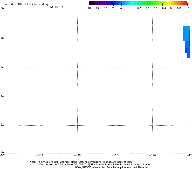Click the longitude label -126
The image size is (192, 169).
[115, 155]
